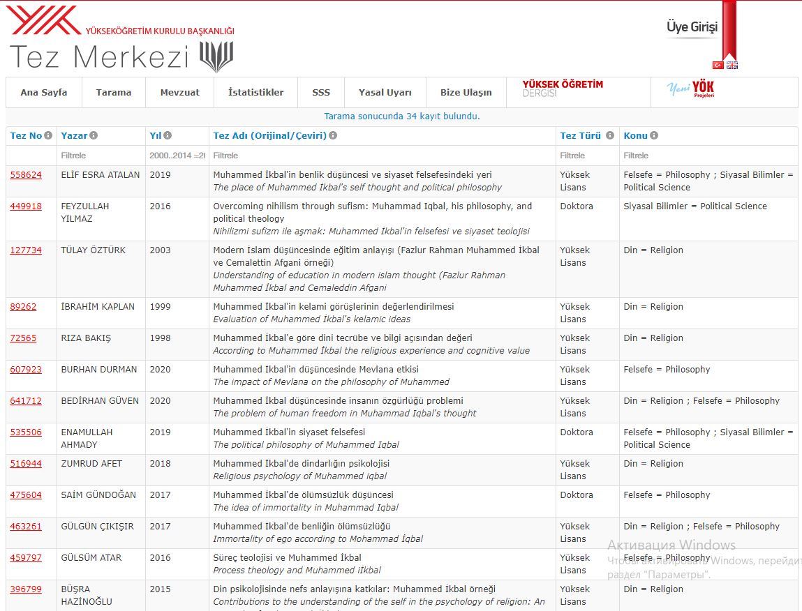Select author name ELİF ESRA ATALAN
Image resolution: width=802 pixels, height=611 pixels.
[101, 175]
